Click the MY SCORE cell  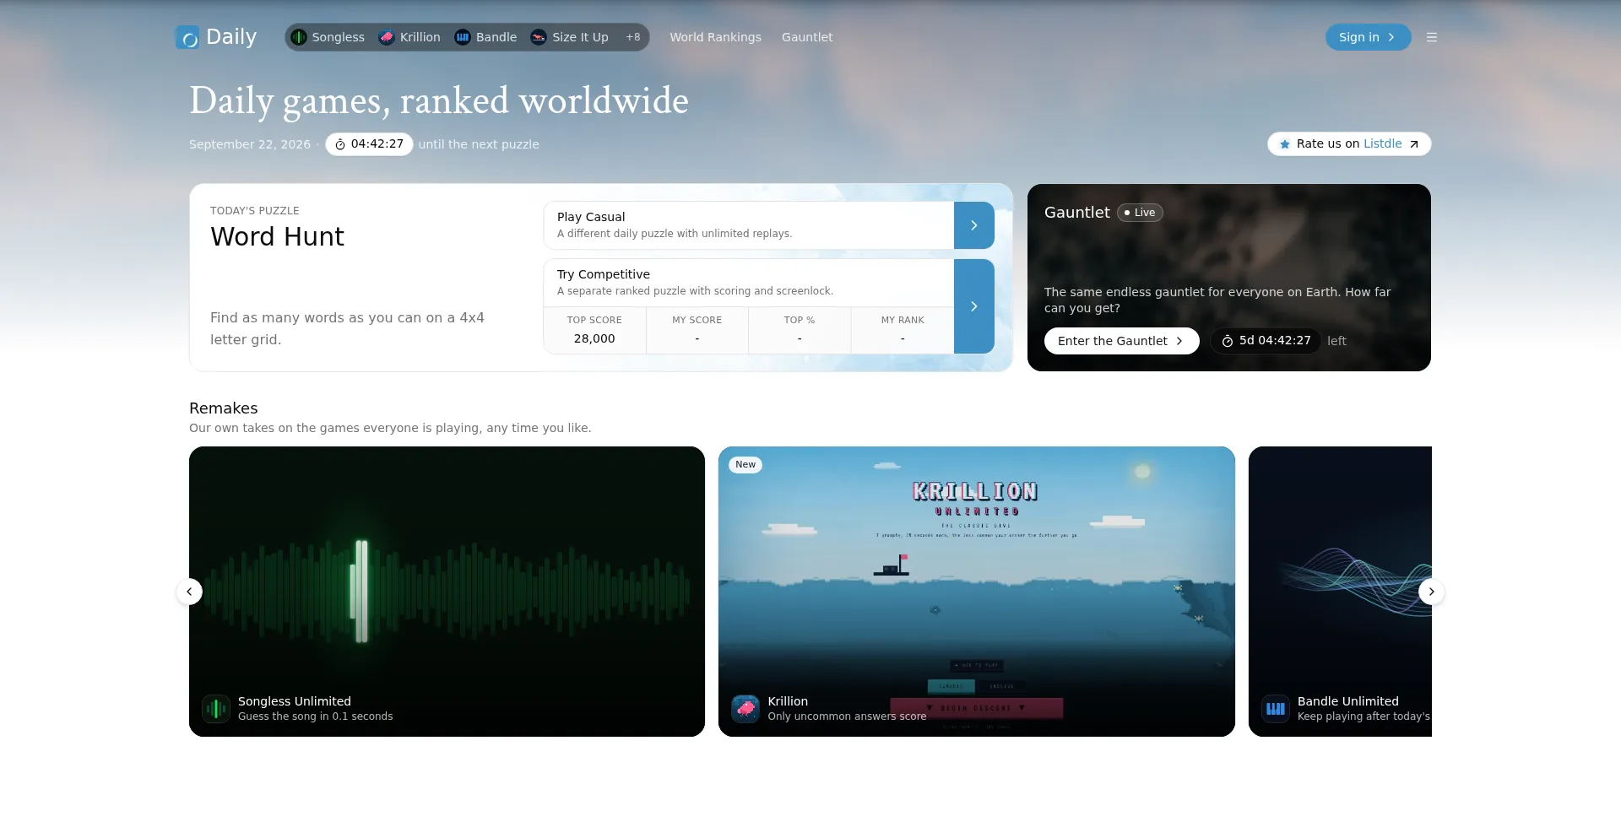(697, 330)
